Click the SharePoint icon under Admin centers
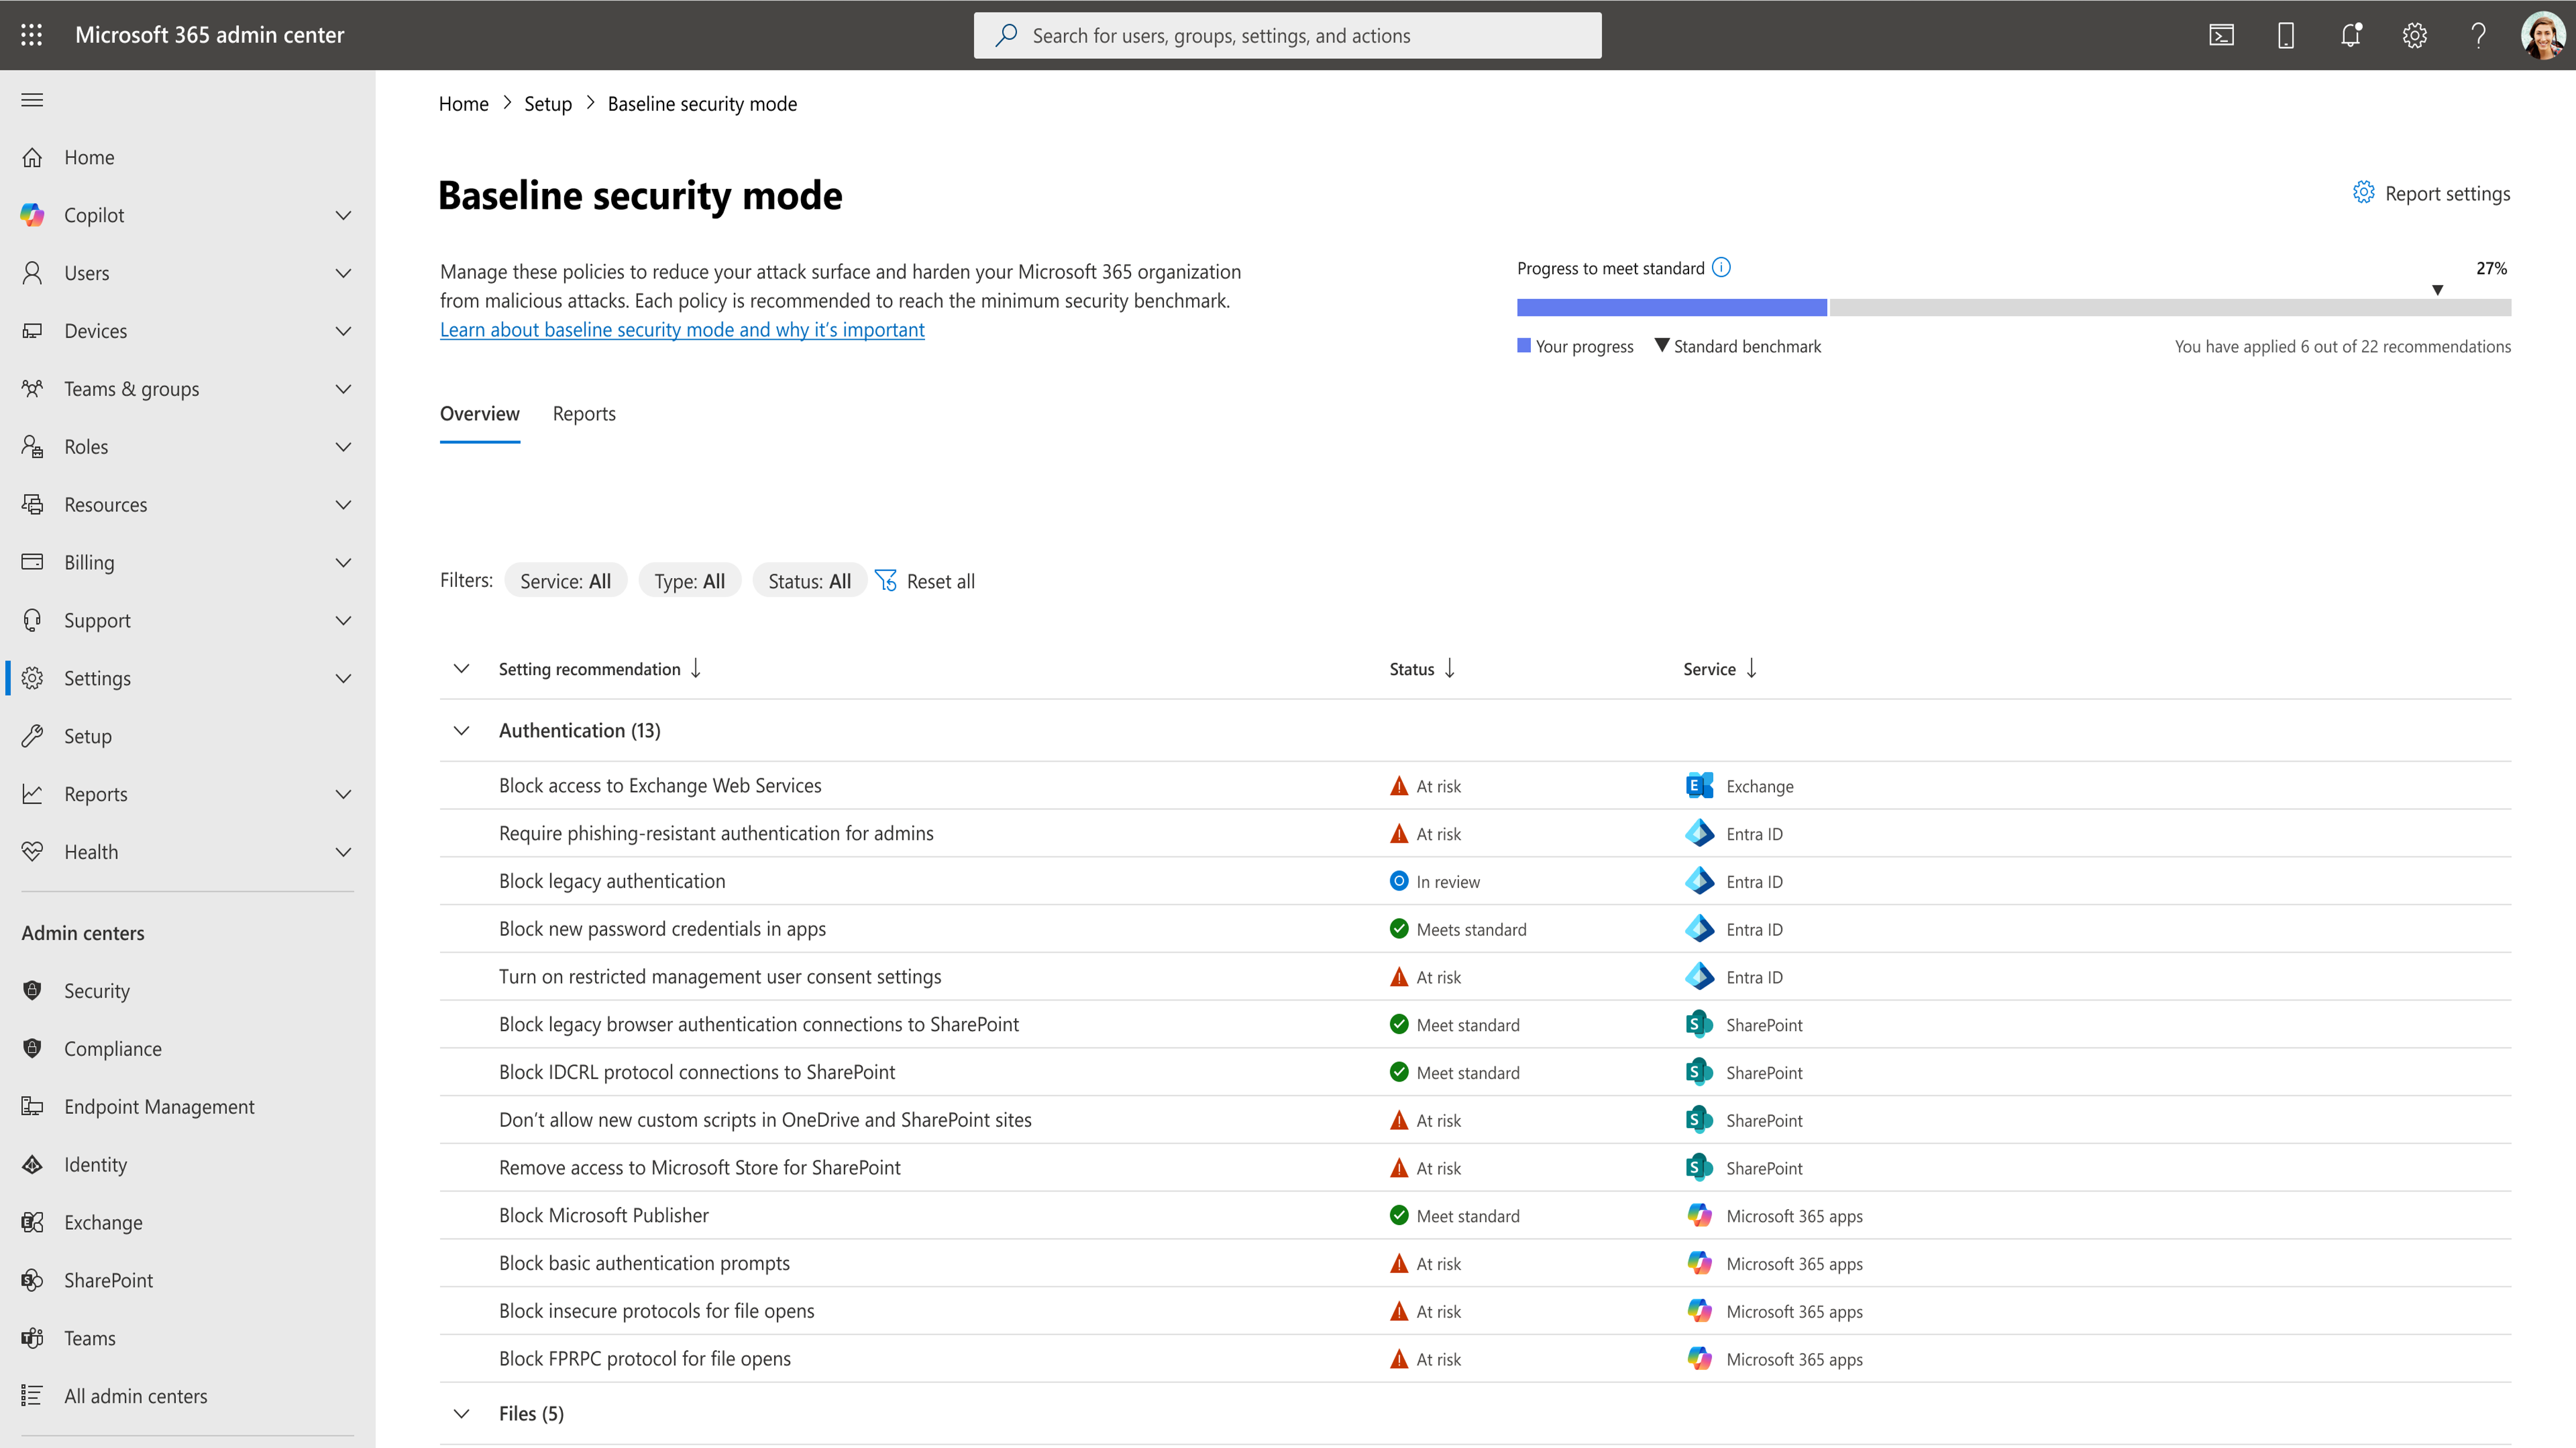This screenshot has width=2576, height=1448. 32,1279
